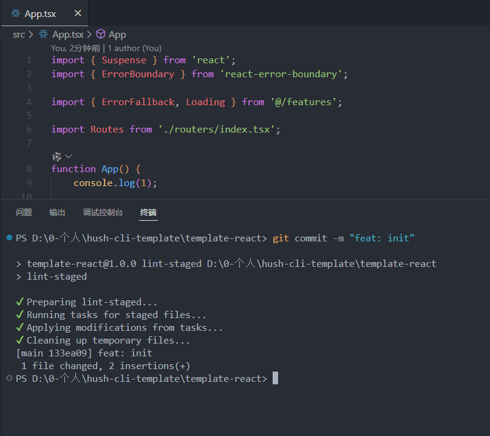Click 'Cleaning up temporary files...' line
Image resolution: width=490 pixels, height=436 pixels.
[x=108, y=340]
